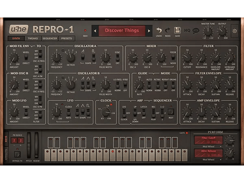Viewport: 244px width, 183px height.
Task: Switch to the SYNTH tab
Action: [x=16, y=39]
